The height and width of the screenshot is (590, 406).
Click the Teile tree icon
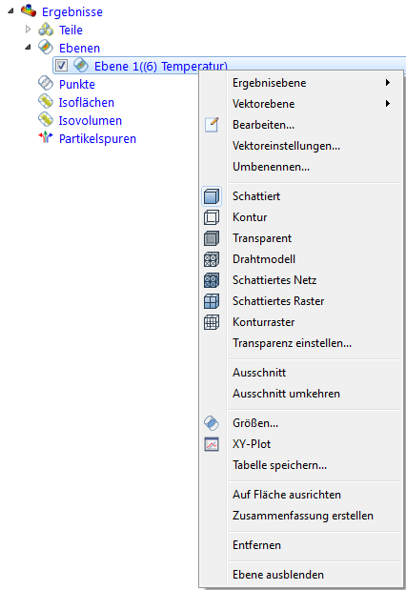[46, 30]
